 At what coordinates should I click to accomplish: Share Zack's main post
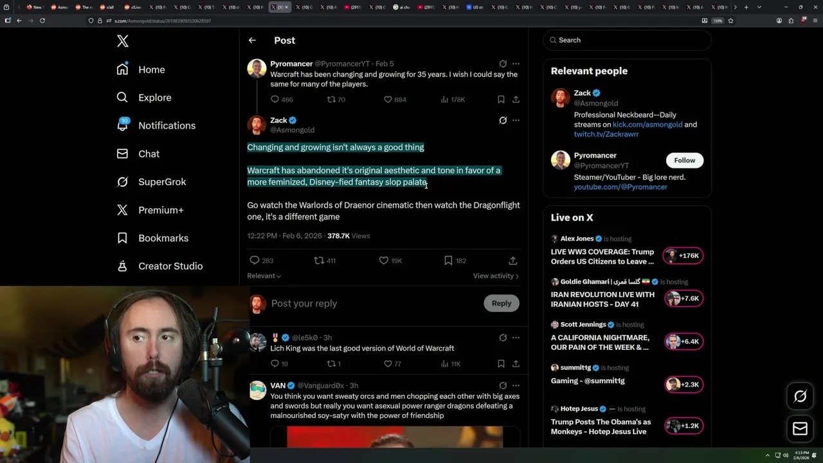512,260
